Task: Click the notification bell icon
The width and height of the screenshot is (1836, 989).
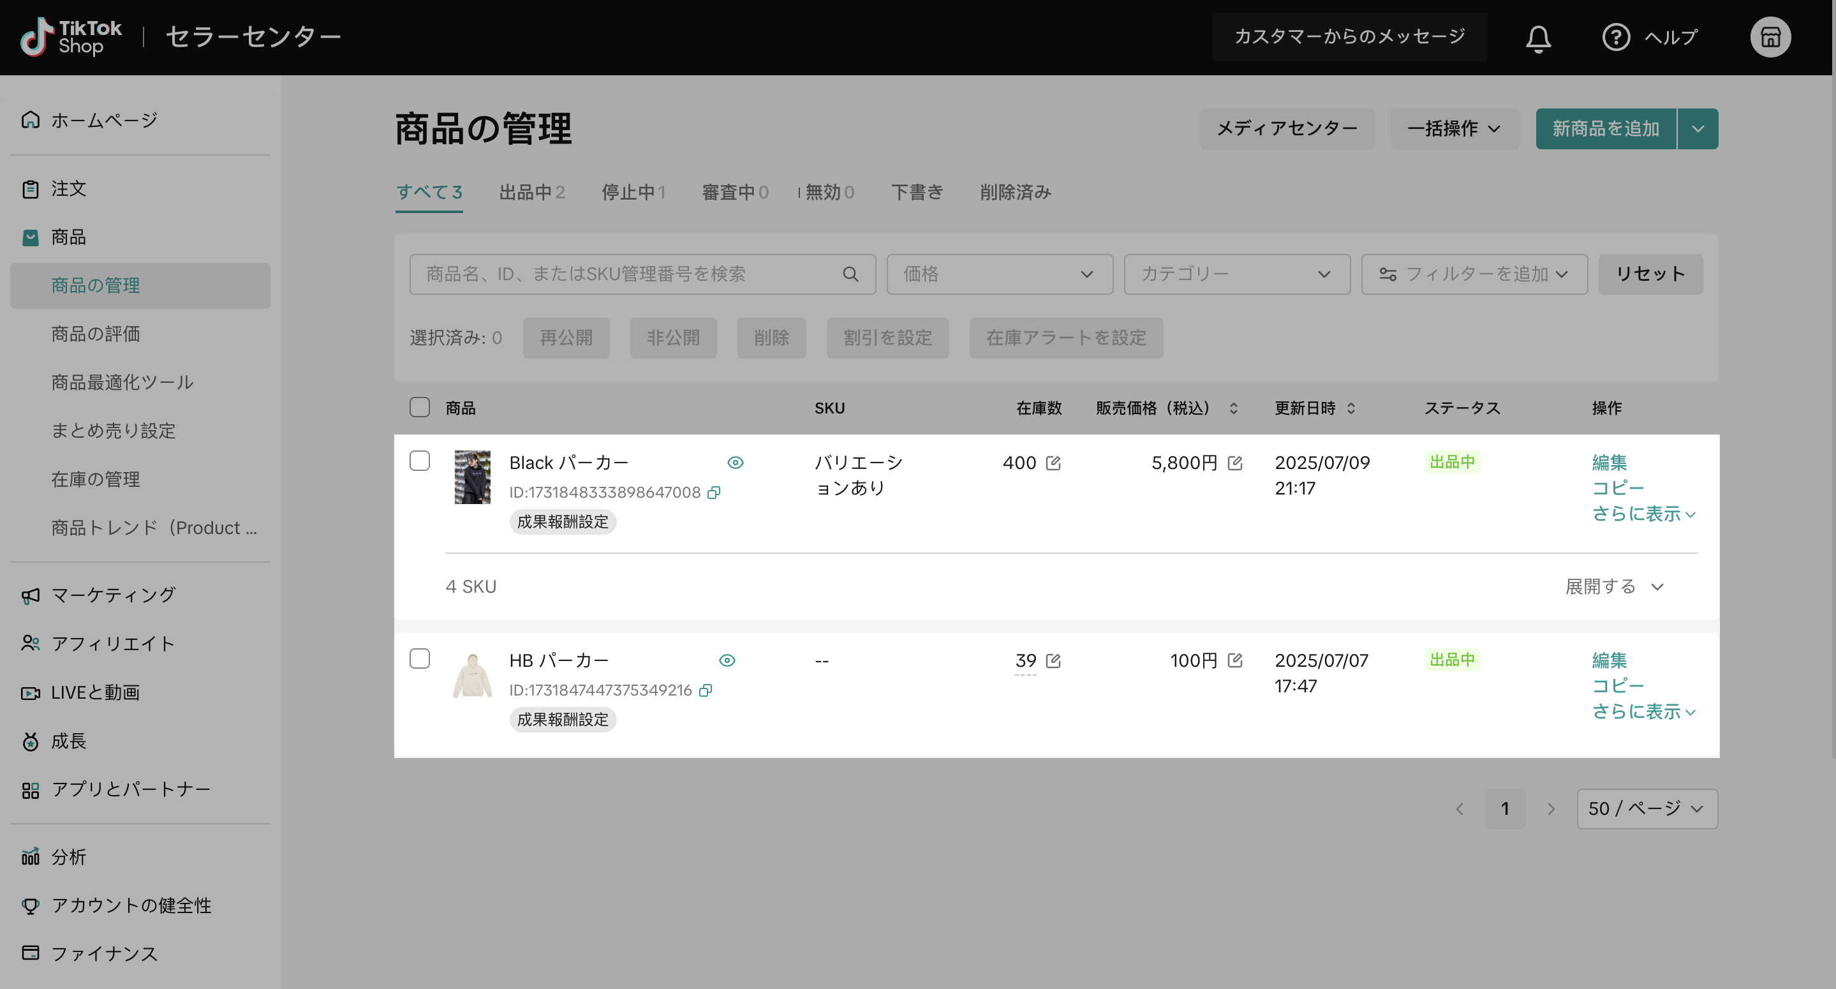Action: (x=1538, y=38)
